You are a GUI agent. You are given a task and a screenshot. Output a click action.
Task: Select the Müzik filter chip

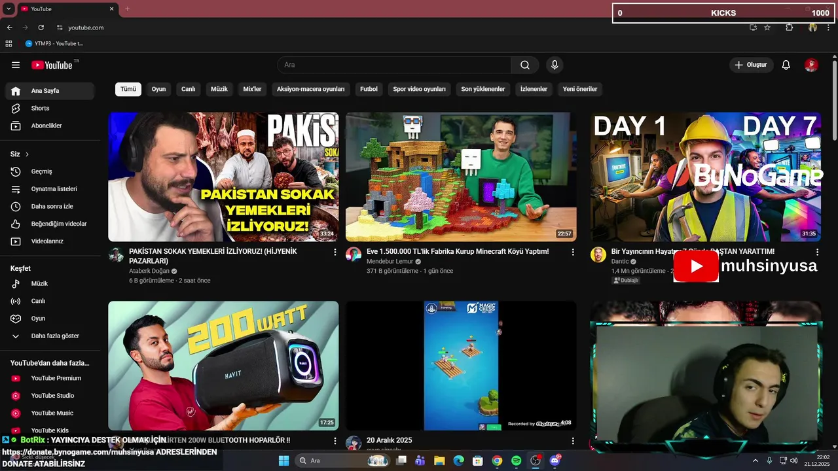219,89
